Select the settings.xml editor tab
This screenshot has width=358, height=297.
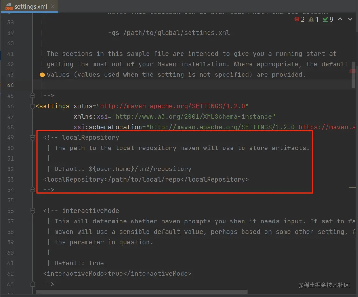click(30, 6)
